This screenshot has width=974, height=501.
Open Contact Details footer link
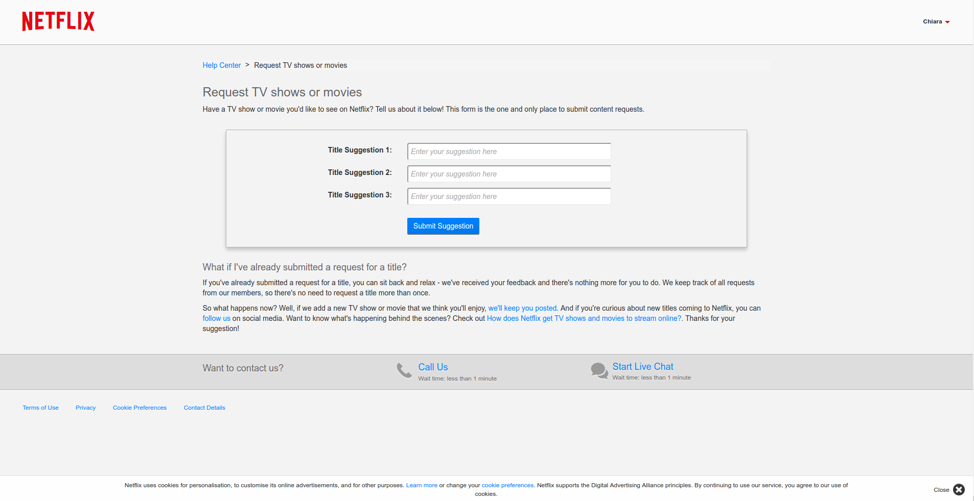point(204,408)
